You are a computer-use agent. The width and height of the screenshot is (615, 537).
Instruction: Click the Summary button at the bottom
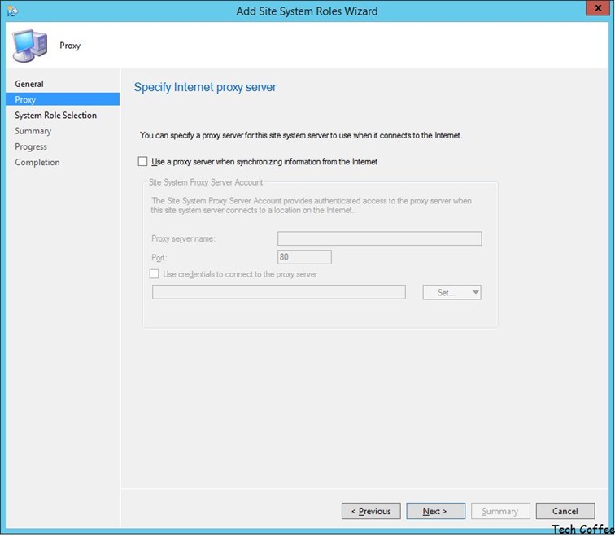500,512
